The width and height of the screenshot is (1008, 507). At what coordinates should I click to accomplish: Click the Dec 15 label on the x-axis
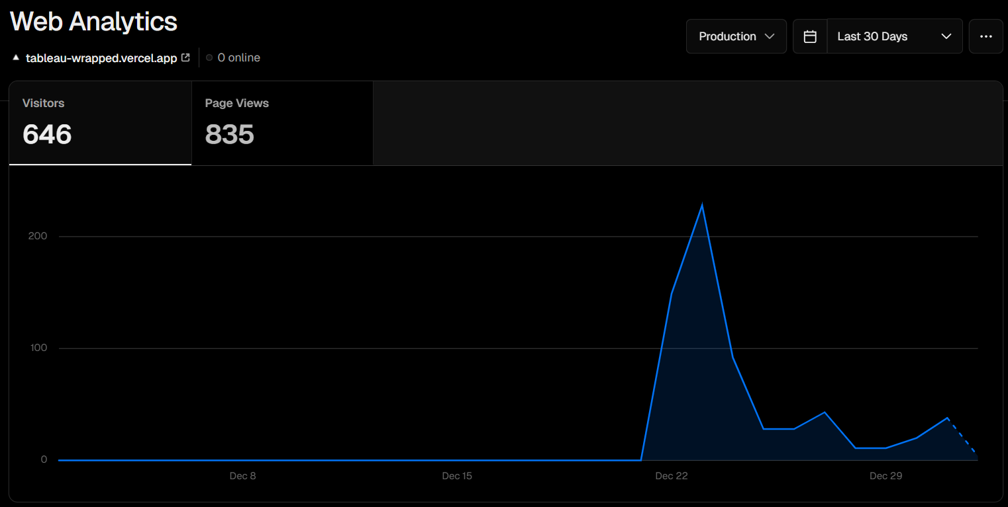point(457,476)
